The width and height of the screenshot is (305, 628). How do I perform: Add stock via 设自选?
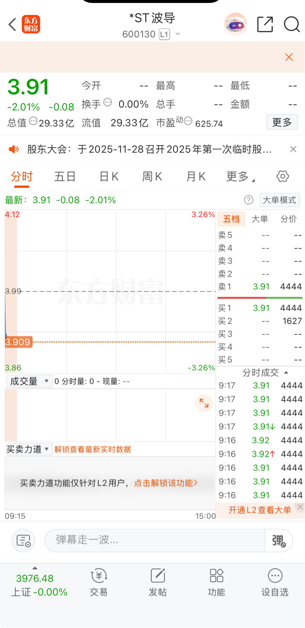[275, 582]
